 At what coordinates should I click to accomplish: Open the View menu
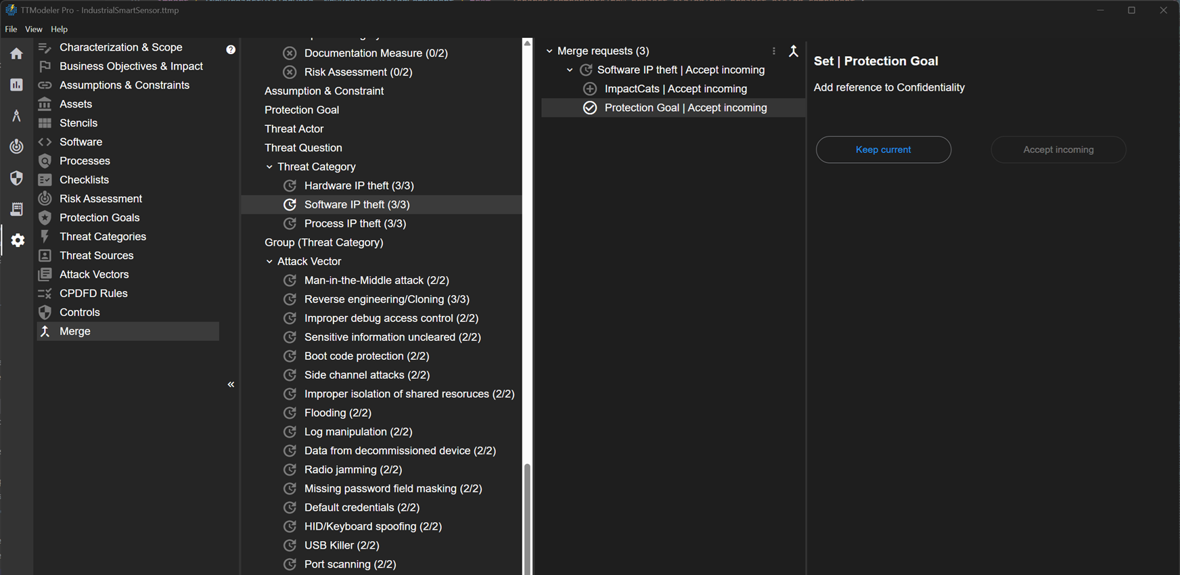click(x=33, y=29)
